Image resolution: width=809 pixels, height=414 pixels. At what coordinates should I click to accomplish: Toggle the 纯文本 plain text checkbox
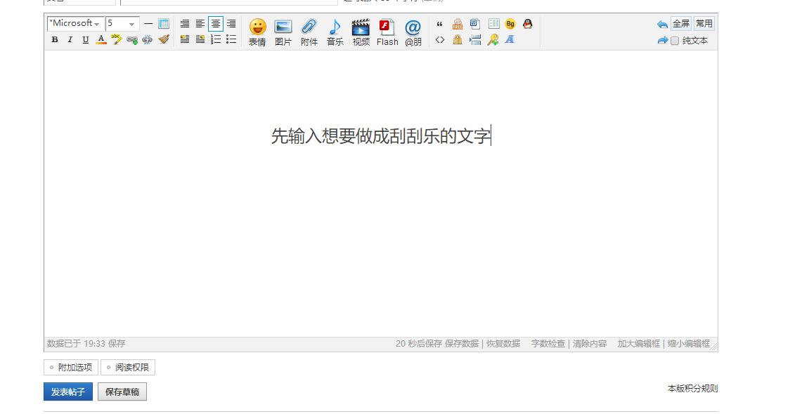(675, 41)
